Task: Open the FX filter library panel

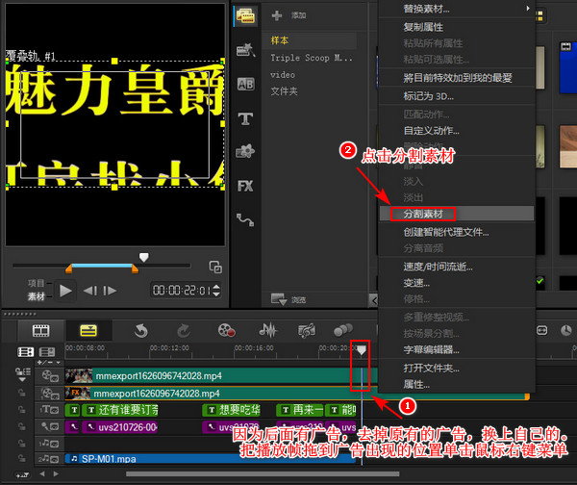Action: (x=245, y=186)
